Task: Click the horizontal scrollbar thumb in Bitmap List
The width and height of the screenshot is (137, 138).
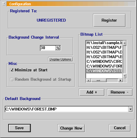Action: click(x=99, y=80)
